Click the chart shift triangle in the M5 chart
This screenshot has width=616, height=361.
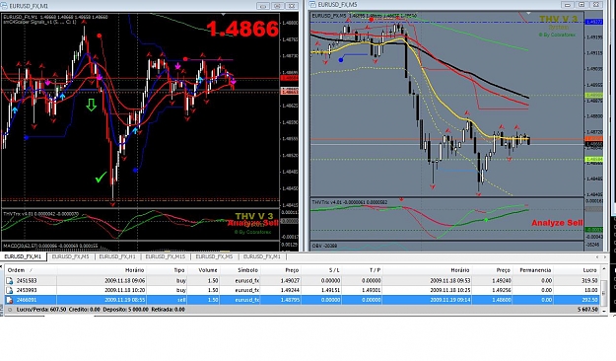pyautogui.click(x=528, y=13)
